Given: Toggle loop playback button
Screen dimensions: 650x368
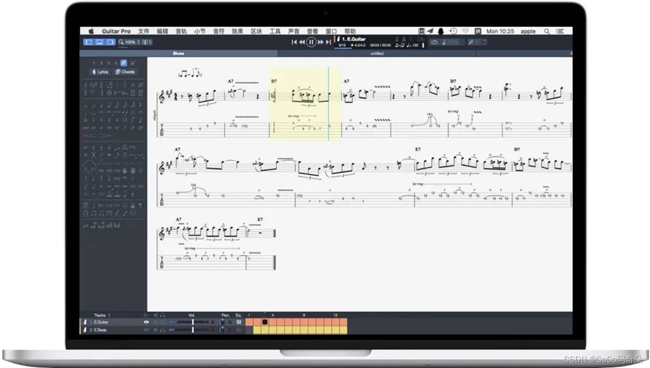Looking at the screenshot, I should tap(434, 42).
